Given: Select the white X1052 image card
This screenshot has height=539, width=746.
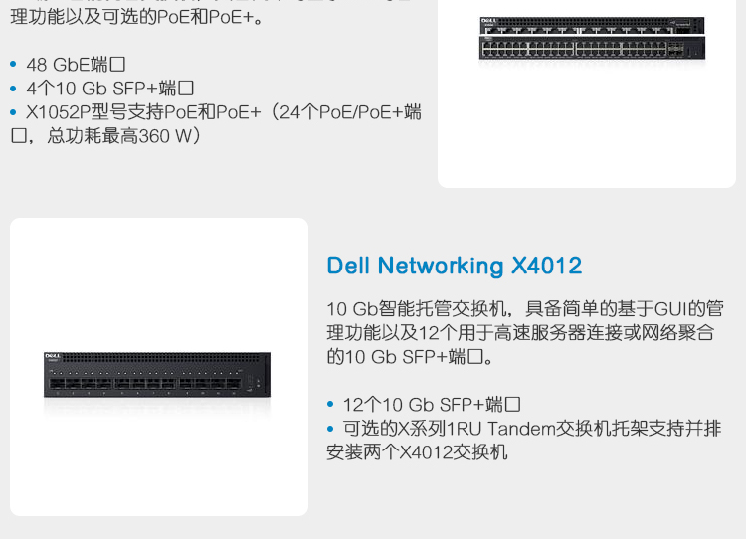Looking at the screenshot, I should (x=587, y=90).
